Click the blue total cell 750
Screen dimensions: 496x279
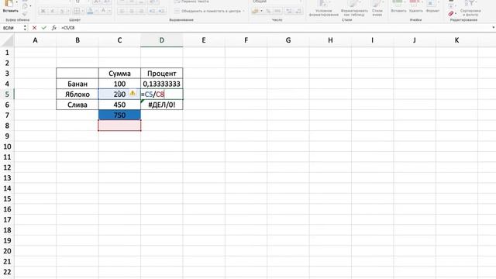tap(119, 115)
